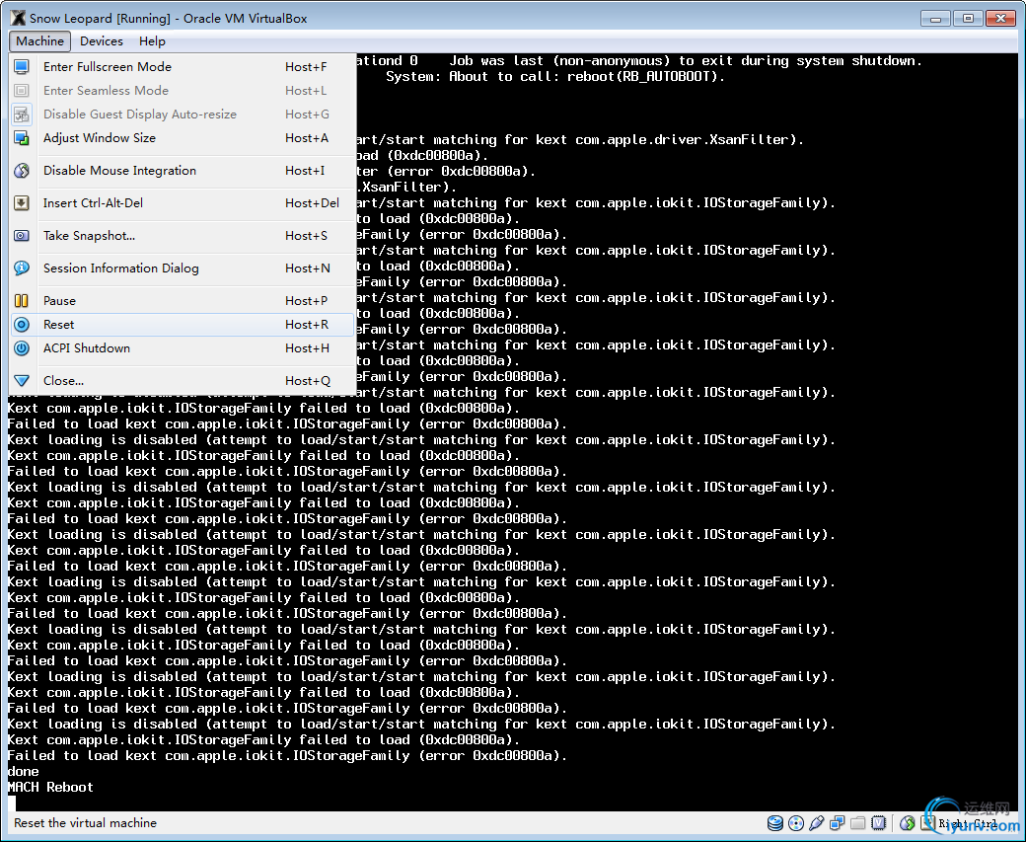Click the ACPI Shutdown power icon
This screenshot has height=842, width=1026.
pyautogui.click(x=22, y=348)
